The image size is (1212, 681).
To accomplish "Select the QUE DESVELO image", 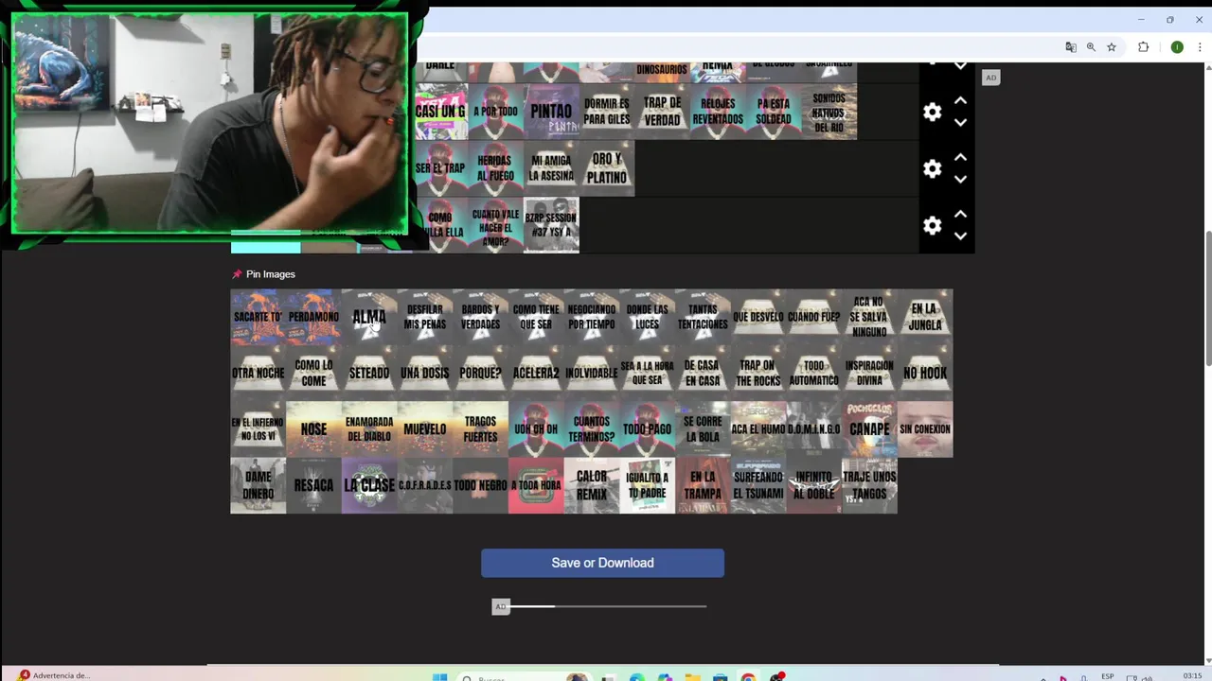I will click(x=758, y=317).
